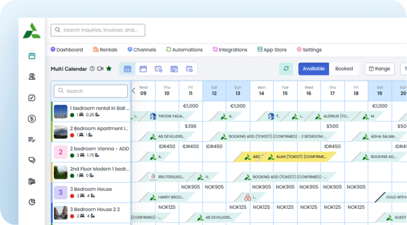Screen dimensions: 407x225
Task: Open the Dashboard menu item
Action: 66,50
